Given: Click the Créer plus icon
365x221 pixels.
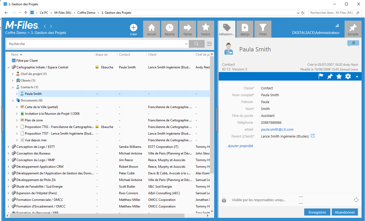Looking at the screenshot, I should [x=134, y=28].
